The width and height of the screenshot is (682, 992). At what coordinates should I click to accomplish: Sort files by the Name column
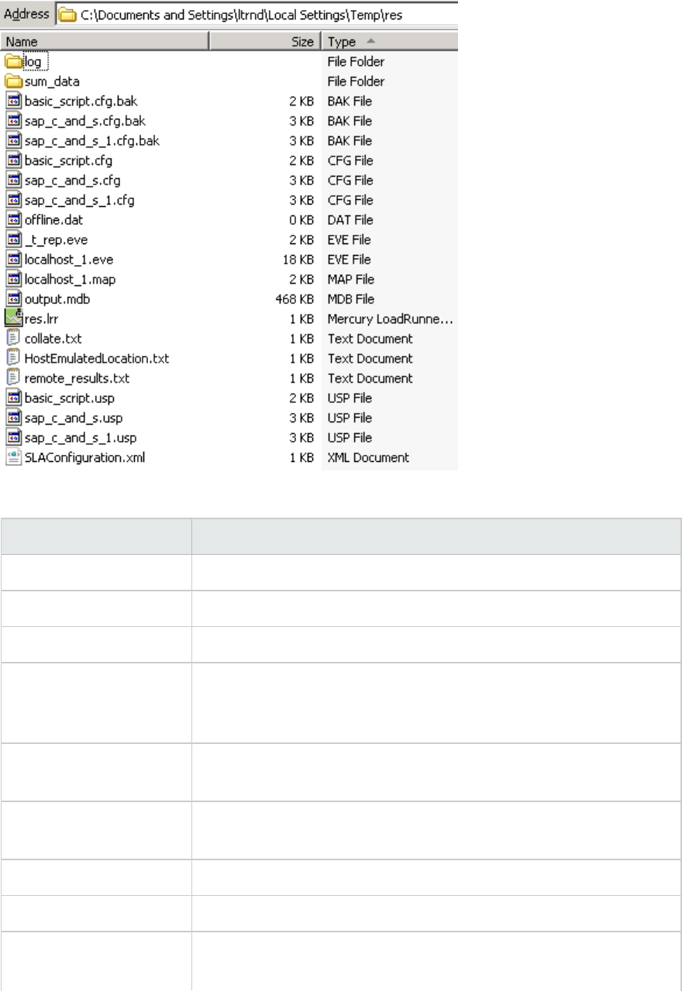click(x=105, y=41)
